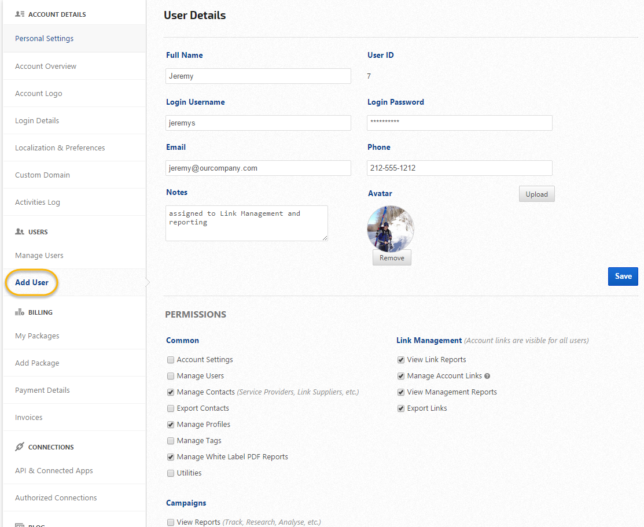
Task: Remove the avatar image
Action: (x=392, y=258)
